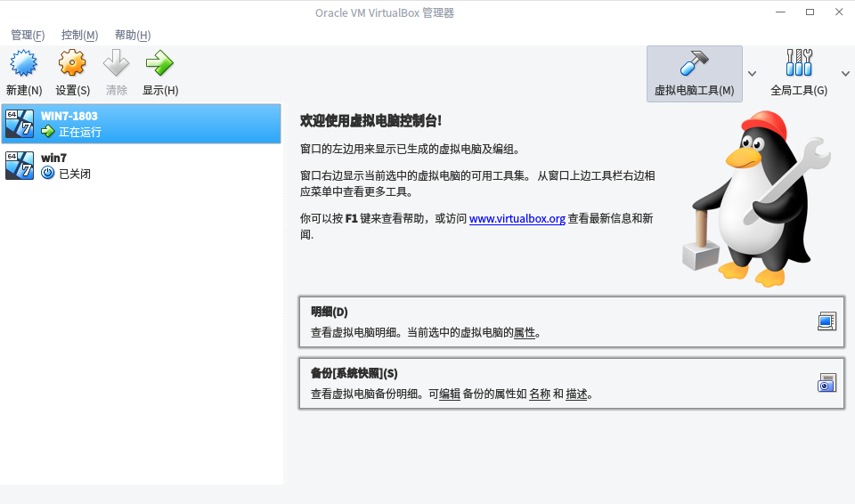Viewport: 855px width, 504px height.
Task: Click the Show (显示) green arrow icon
Action: pyautogui.click(x=159, y=63)
